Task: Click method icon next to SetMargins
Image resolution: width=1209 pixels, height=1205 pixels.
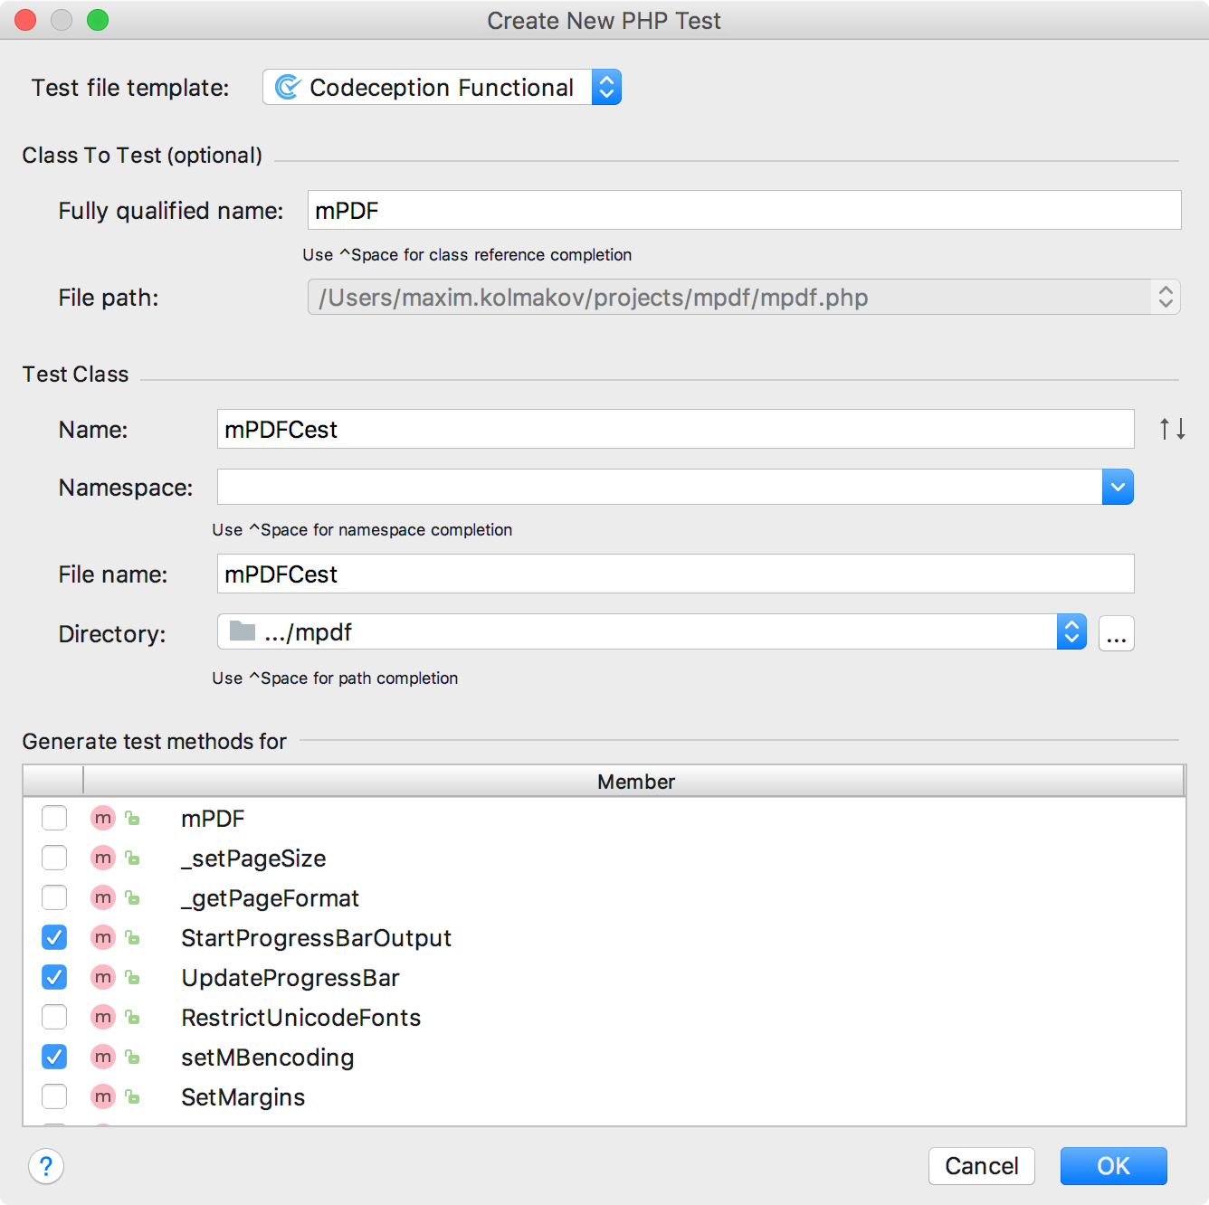Action: [103, 1096]
